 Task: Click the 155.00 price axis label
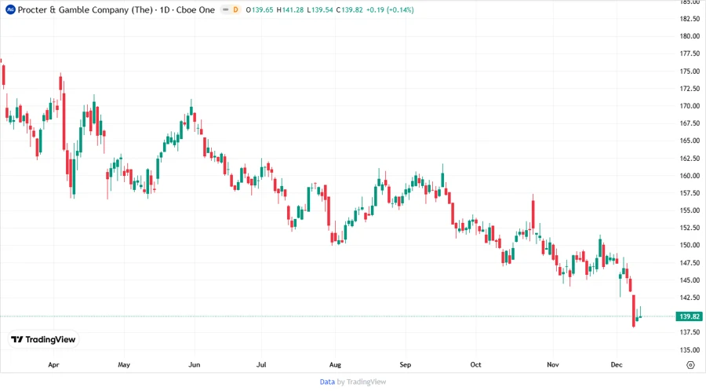[x=690, y=210]
